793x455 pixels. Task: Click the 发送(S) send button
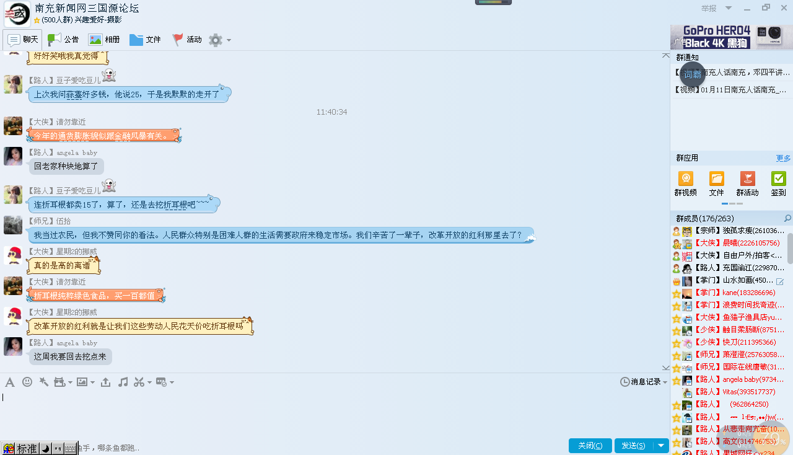(633, 446)
